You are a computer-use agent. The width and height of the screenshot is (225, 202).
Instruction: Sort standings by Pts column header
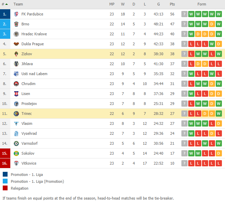(x=172, y=4)
